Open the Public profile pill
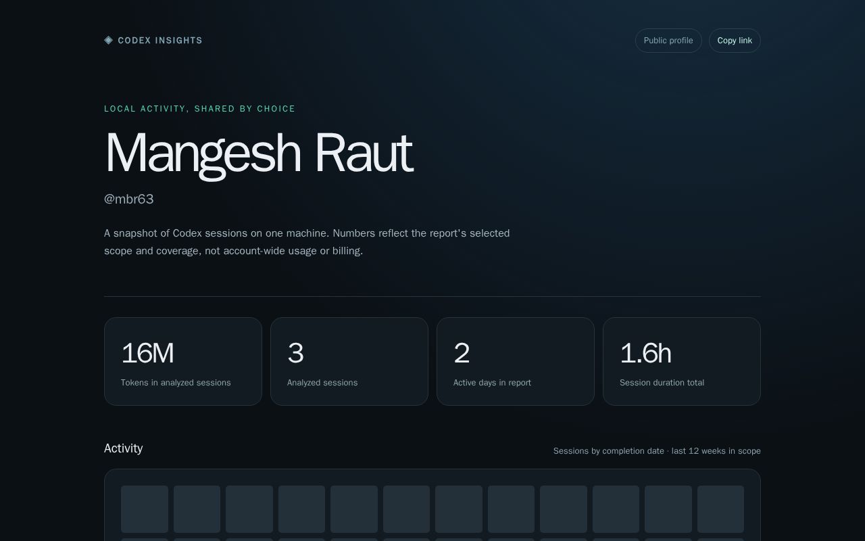Image resolution: width=865 pixels, height=541 pixels. click(668, 41)
